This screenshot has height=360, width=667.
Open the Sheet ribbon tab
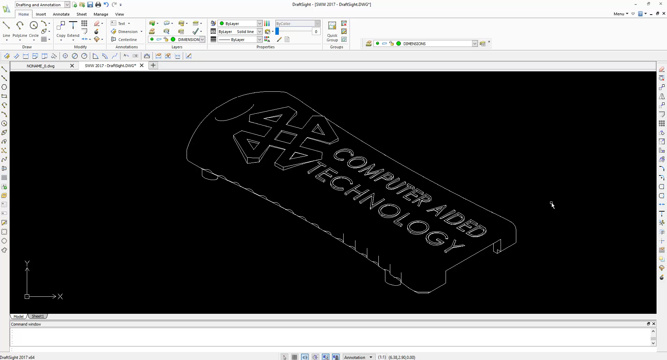click(81, 14)
